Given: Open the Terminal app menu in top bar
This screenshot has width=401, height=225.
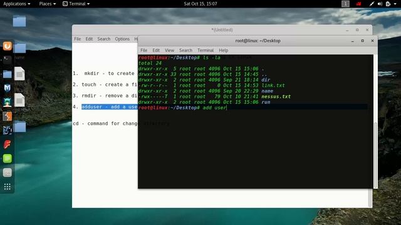Looking at the screenshot, I should 76,4.
